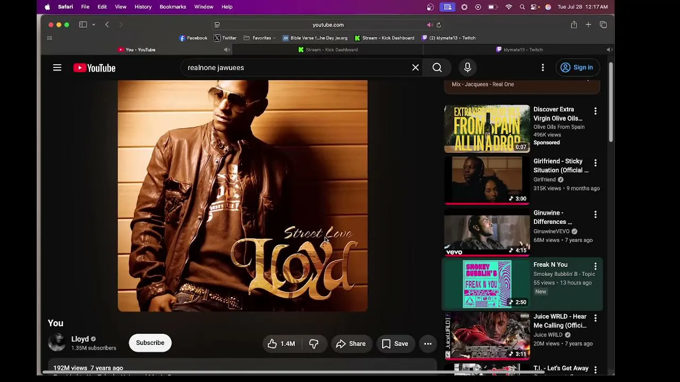
Task: Sign in to YouTube
Action: click(x=577, y=67)
